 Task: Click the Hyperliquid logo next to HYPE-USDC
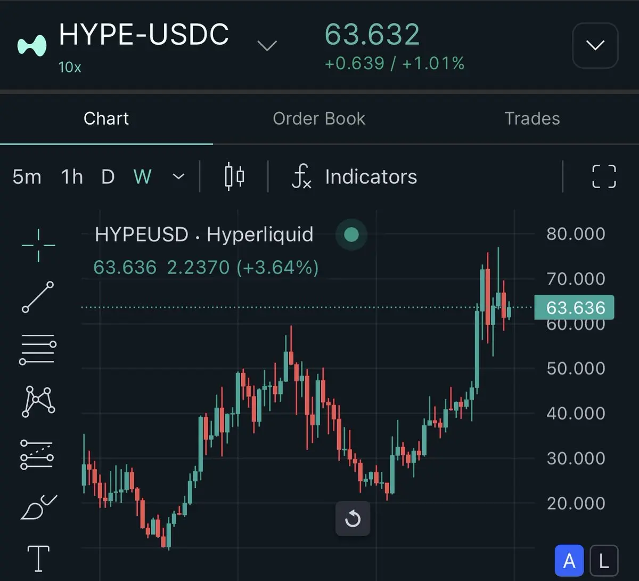[32, 45]
